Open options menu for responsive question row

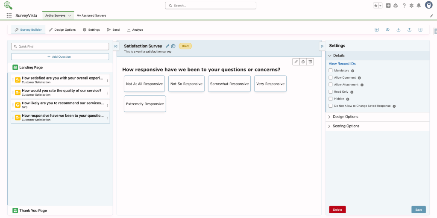tap(108, 118)
